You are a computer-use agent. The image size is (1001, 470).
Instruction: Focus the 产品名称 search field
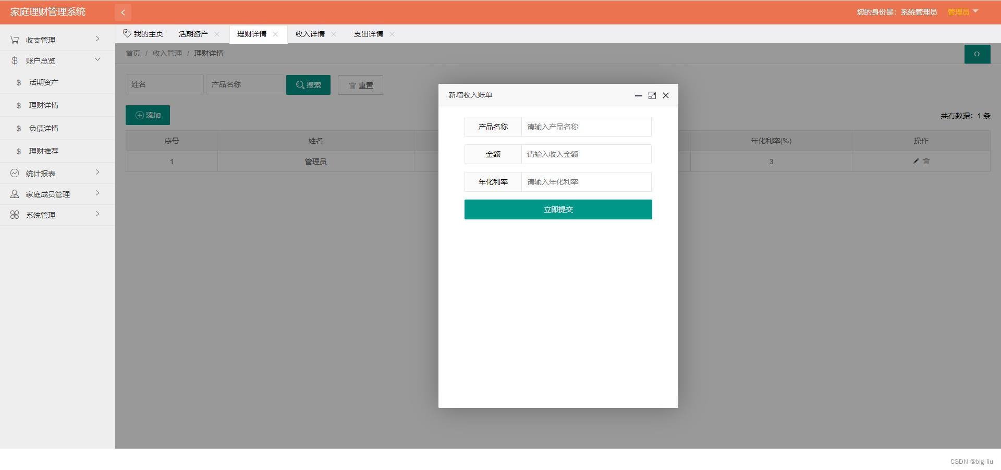tap(245, 84)
